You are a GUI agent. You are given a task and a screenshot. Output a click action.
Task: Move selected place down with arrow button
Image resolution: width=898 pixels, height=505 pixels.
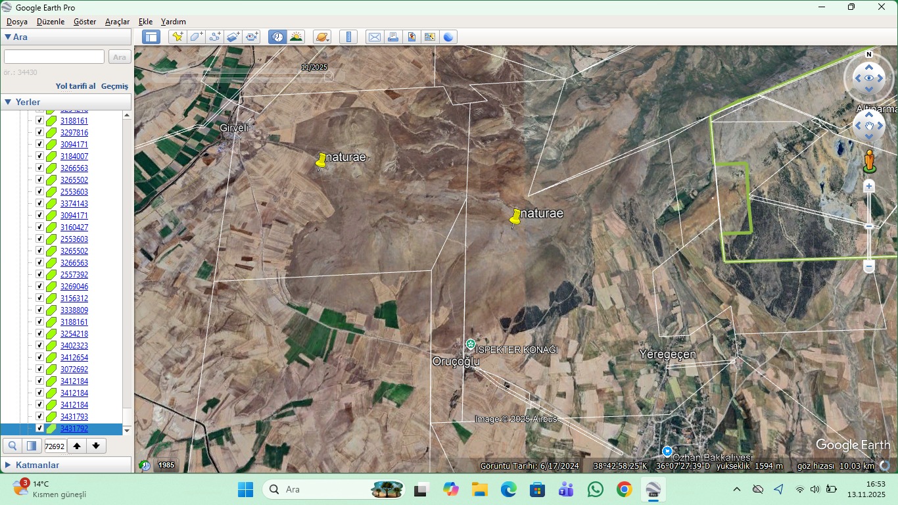[x=96, y=446]
